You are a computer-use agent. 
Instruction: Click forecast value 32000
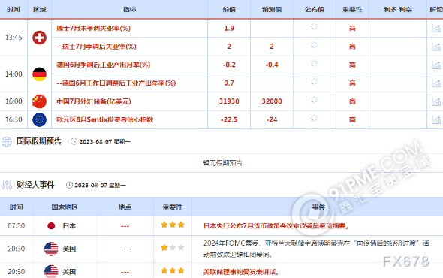tap(272, 101)
